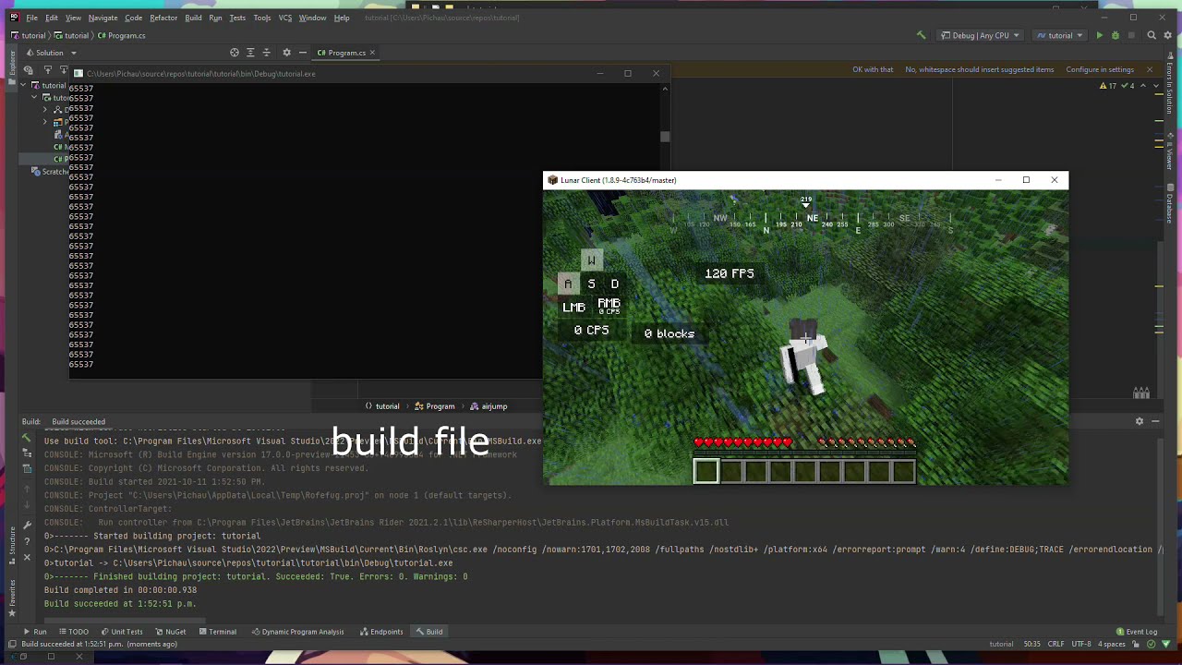Click the 'Program' class breadcrumb below editor
The height and width of the screenshot is (665, 1182).
(434, 406)
